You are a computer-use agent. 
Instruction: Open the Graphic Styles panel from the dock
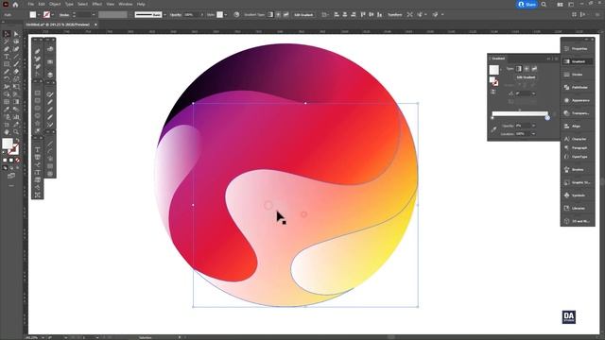click(577, 182)
